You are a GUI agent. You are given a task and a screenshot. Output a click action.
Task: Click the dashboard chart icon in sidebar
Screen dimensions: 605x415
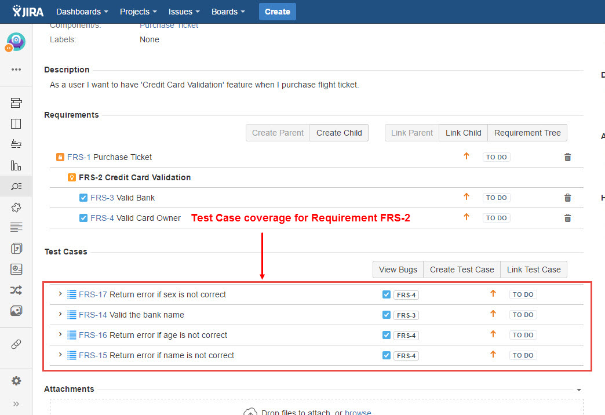(x=16, y=269)
